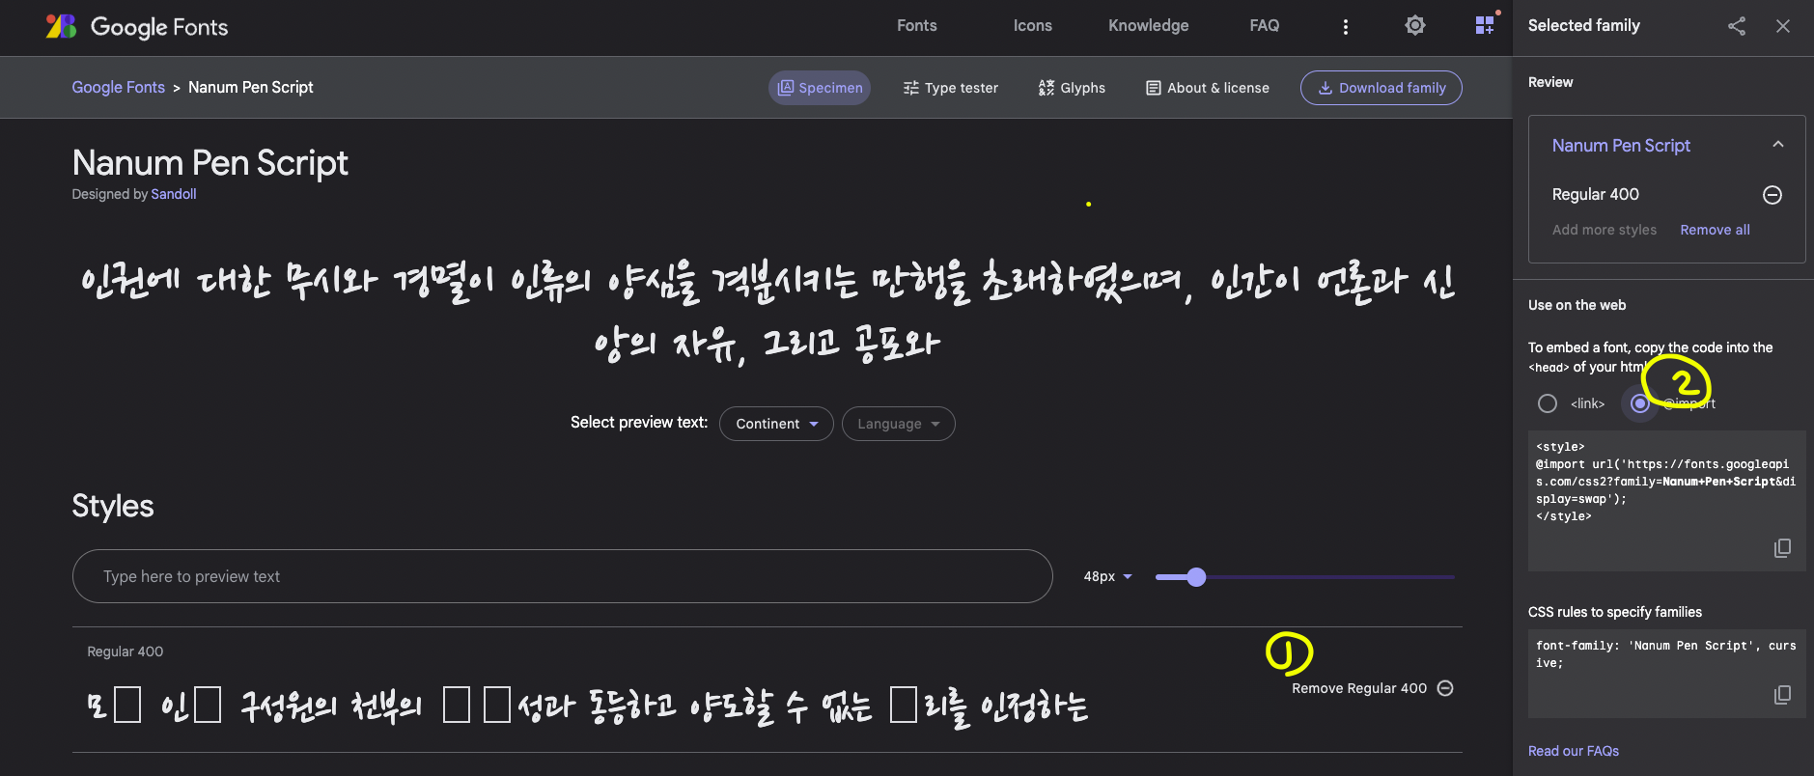Viewport: 1814px width, 776px height.
Task: Switch to the Type tester tab
Action: [951, 88]
